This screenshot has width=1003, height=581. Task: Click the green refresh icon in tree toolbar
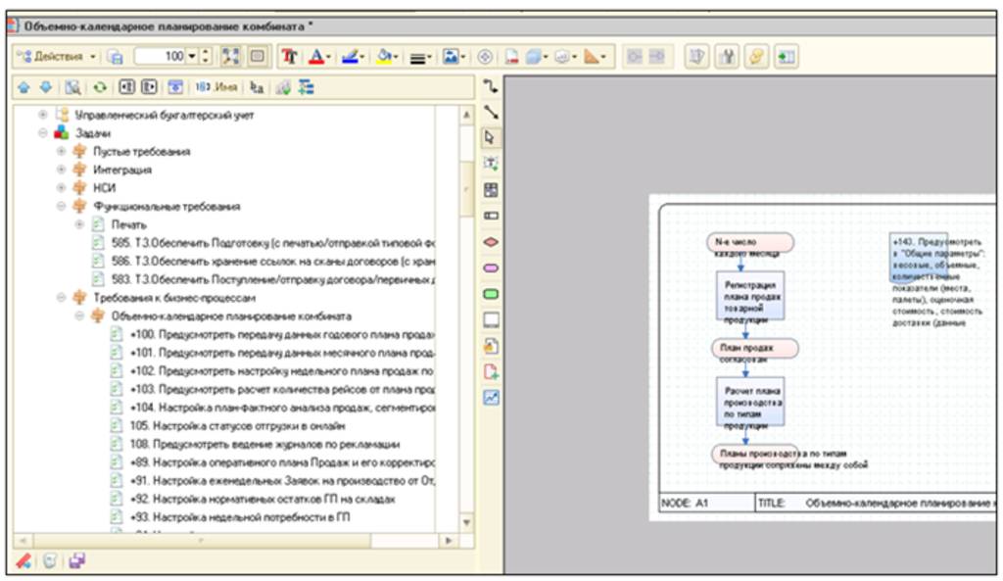[100, 87]
